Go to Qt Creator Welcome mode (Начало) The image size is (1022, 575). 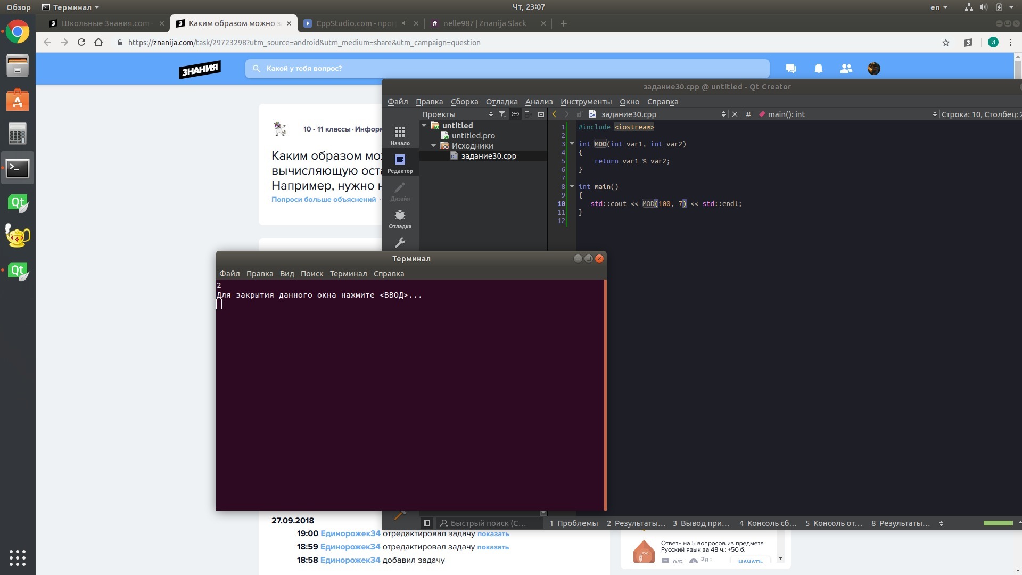(400, 136)
